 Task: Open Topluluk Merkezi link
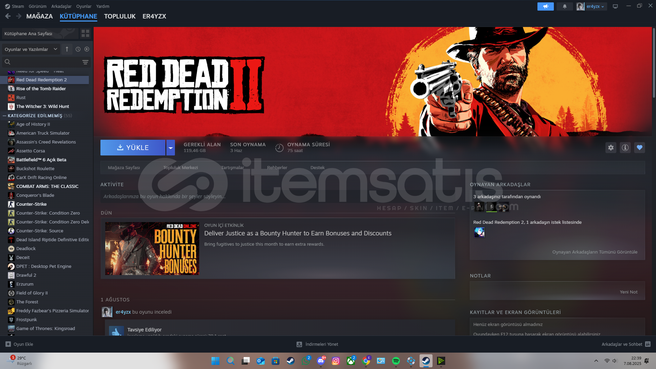[x=180, y=167]
